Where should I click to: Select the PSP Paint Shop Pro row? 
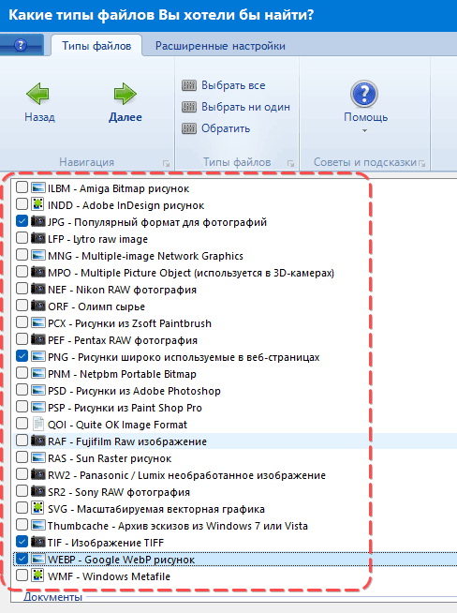pyautogui.click(x=125, y=408)
